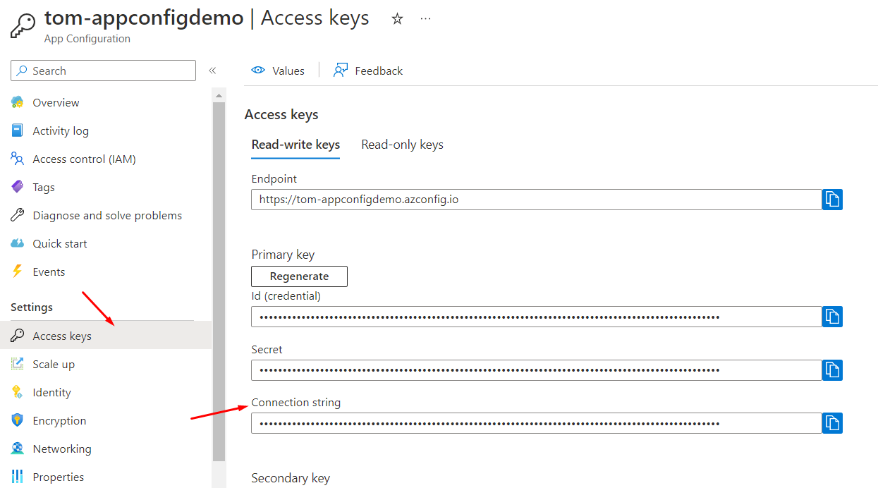Collapse the sidebar with the chevrons

click(x=212, y=70)
